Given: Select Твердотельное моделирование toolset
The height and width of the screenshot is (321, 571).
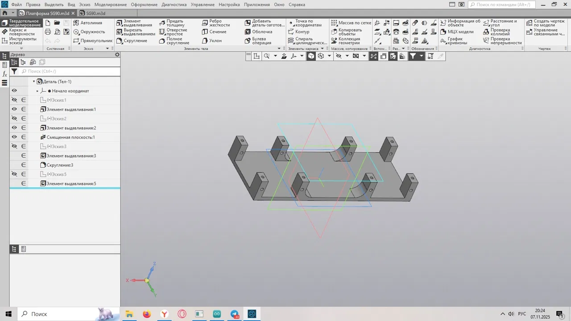Looking at the screenshot, I should click(x=21, y=23).
